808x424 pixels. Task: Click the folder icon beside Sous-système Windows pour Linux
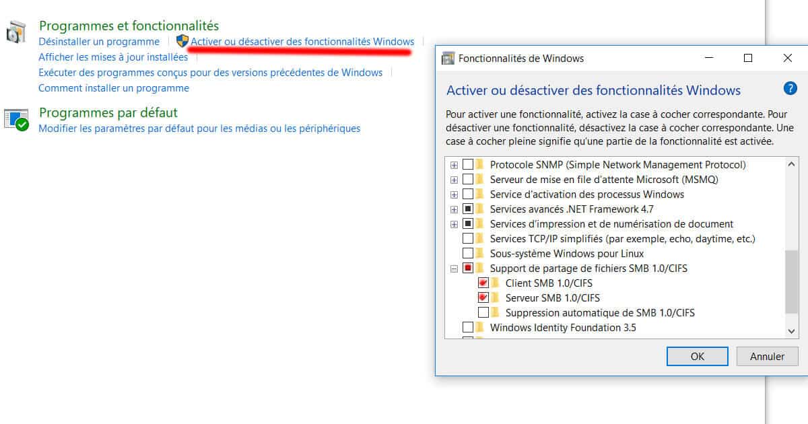point(480,253)
